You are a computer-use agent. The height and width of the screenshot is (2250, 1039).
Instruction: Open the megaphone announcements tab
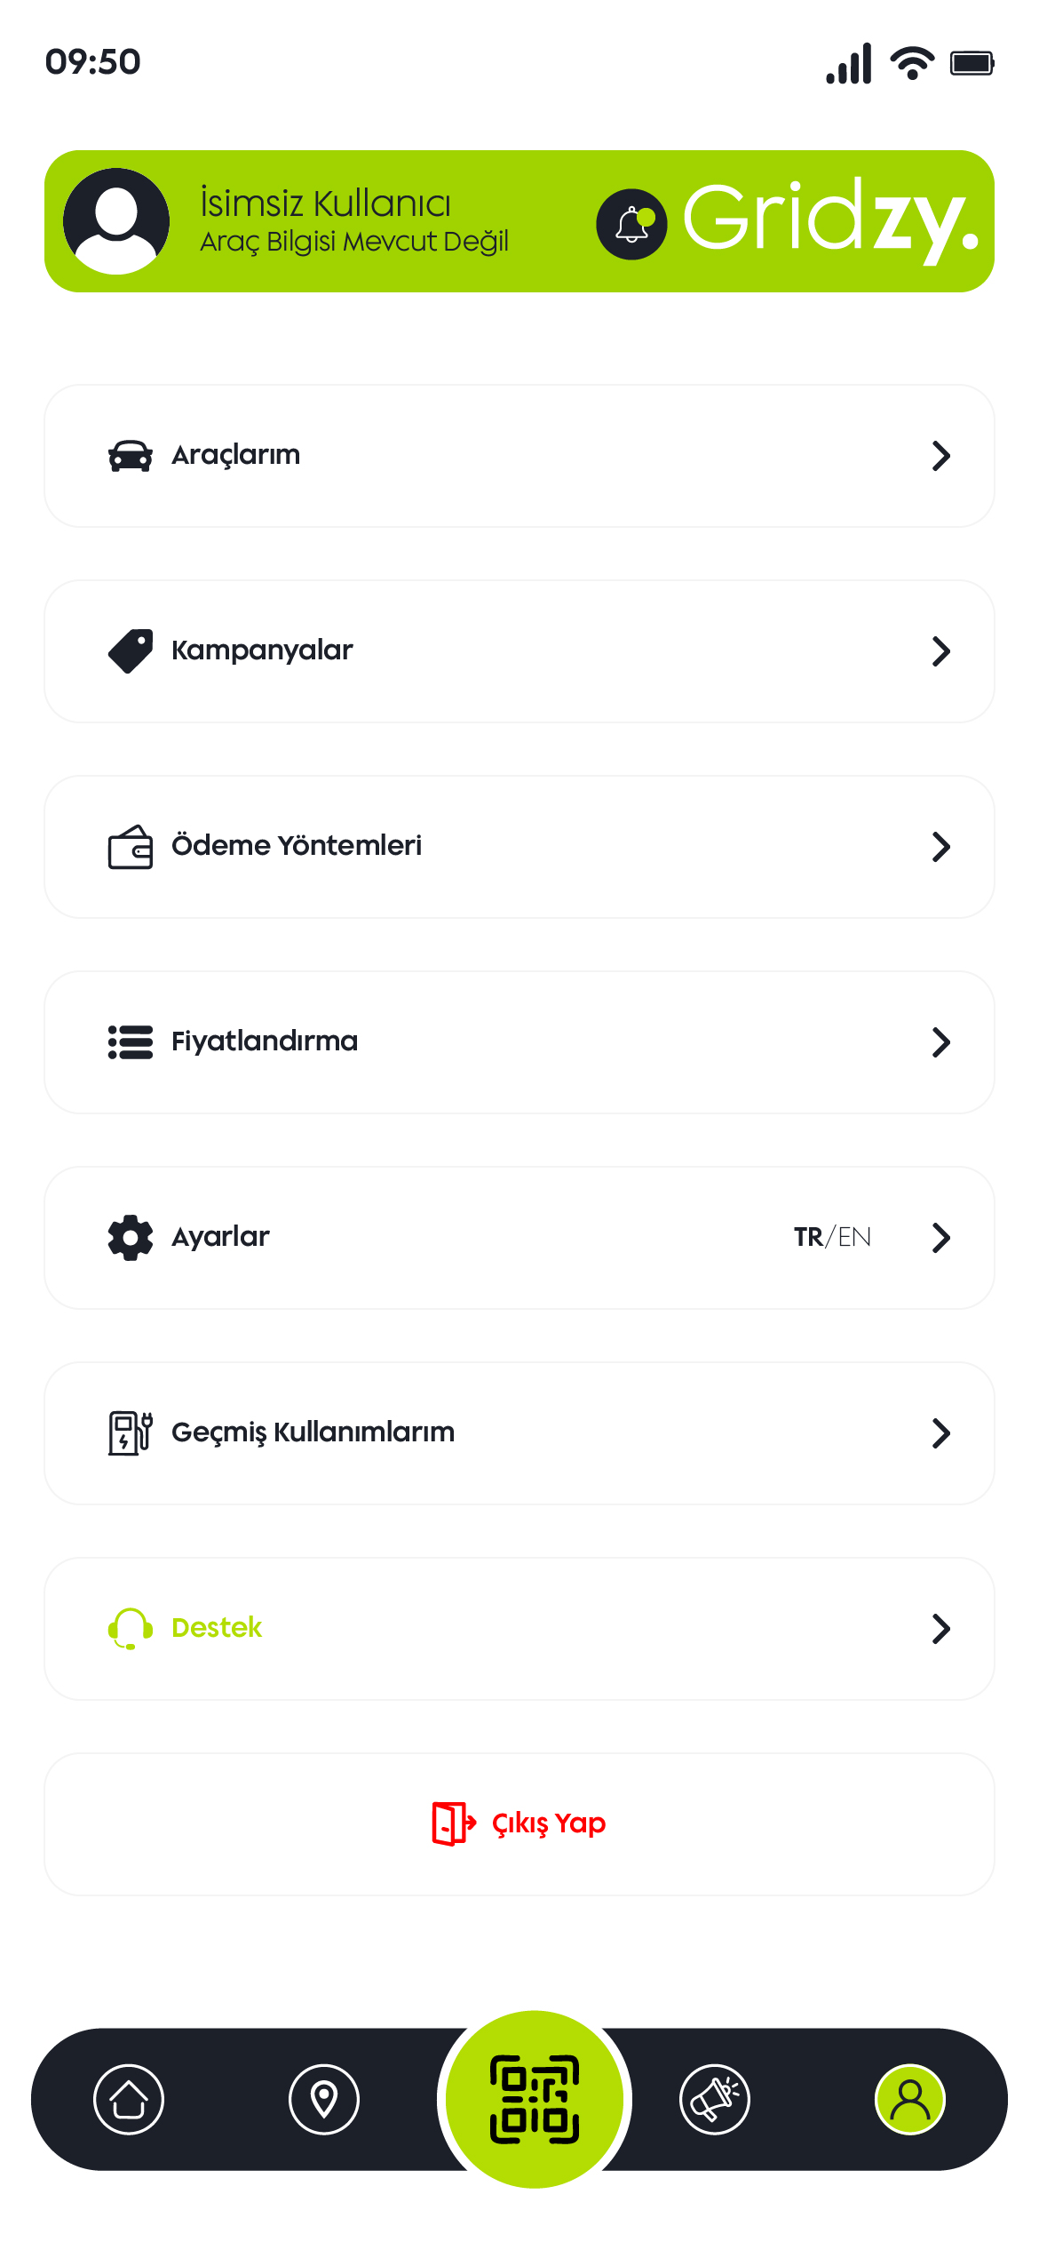(715, 2099)
